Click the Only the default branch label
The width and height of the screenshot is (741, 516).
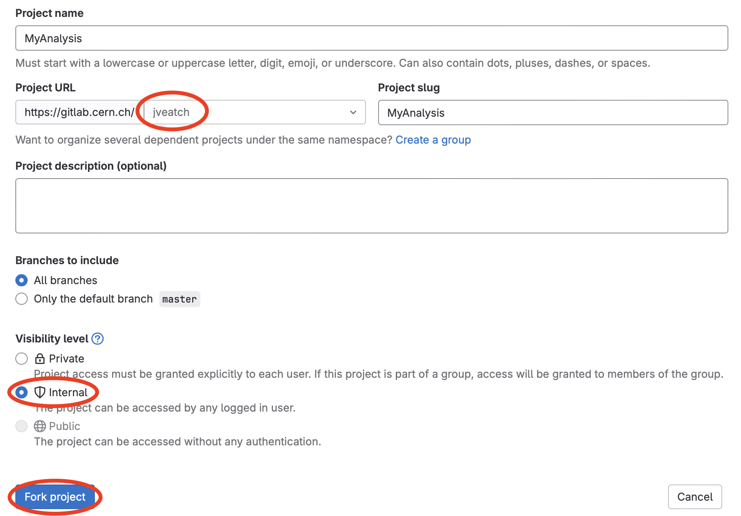point(93,299)
